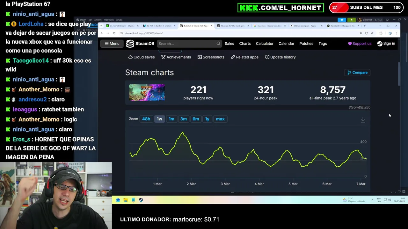The height and width of the screenshot is (229, 408).
Task: Switch to the Xbox en X browser tab
Action: pyautogui.click(x=233, y=26)
